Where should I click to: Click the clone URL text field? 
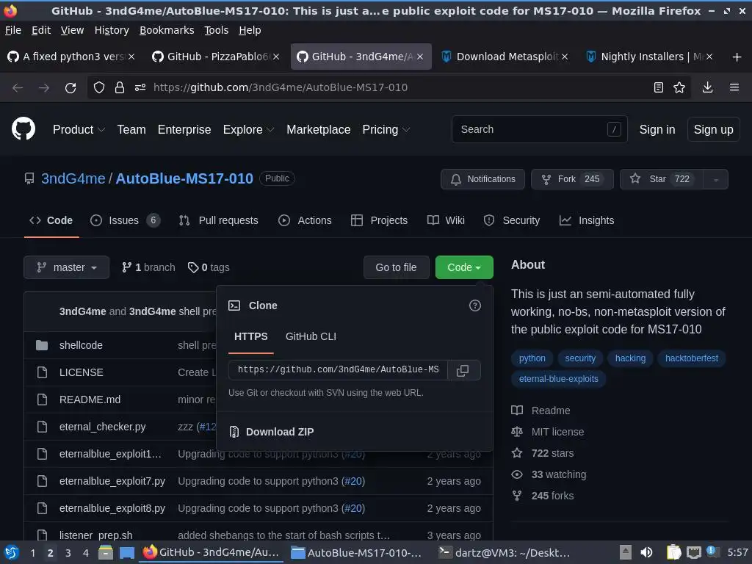338,370
